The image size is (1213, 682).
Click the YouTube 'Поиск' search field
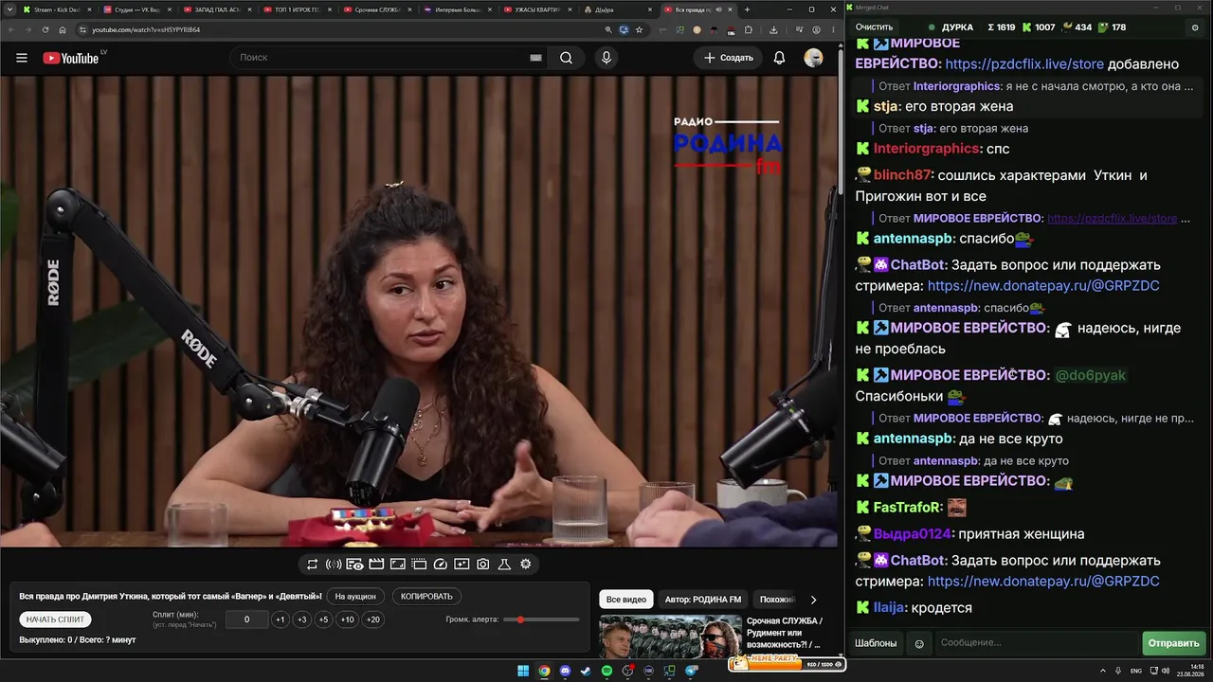pyautogui.click(x=389, y=58)
